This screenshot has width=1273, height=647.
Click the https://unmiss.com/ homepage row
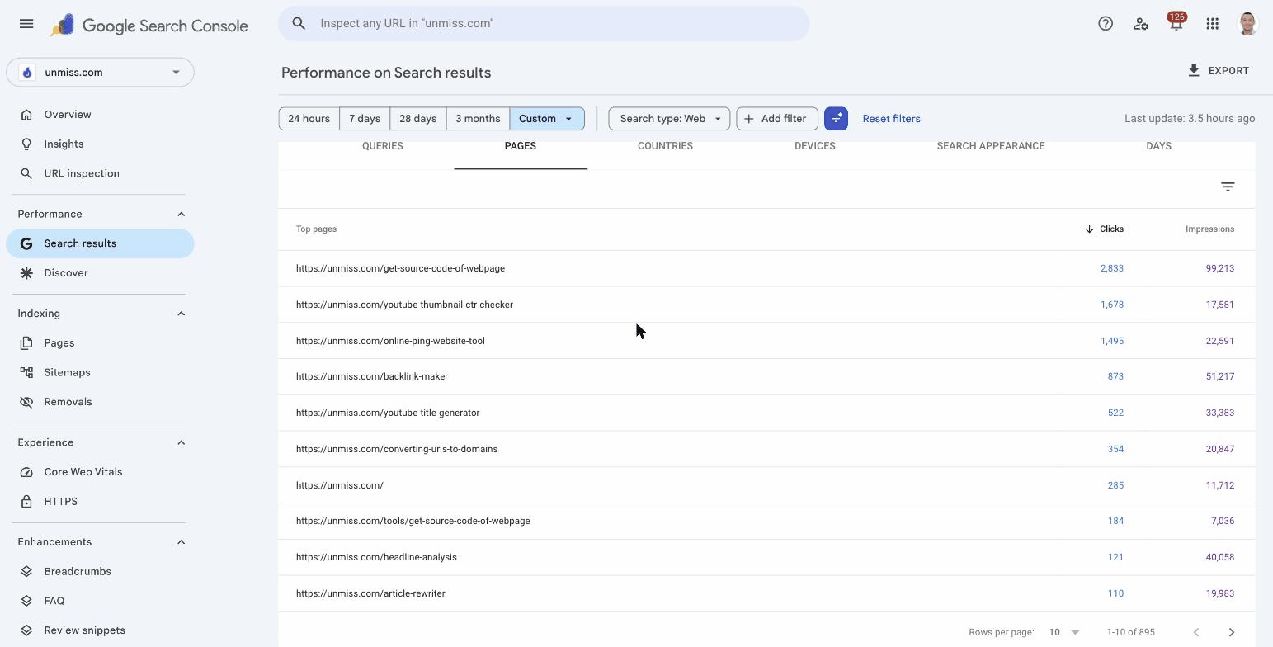(x=766, y=485)
